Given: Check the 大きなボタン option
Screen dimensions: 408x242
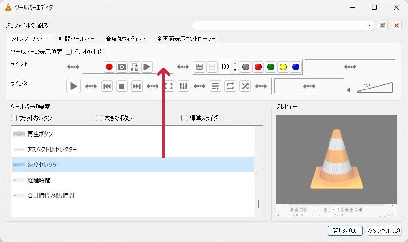Looking at the screenshot, I should [99, 118].
